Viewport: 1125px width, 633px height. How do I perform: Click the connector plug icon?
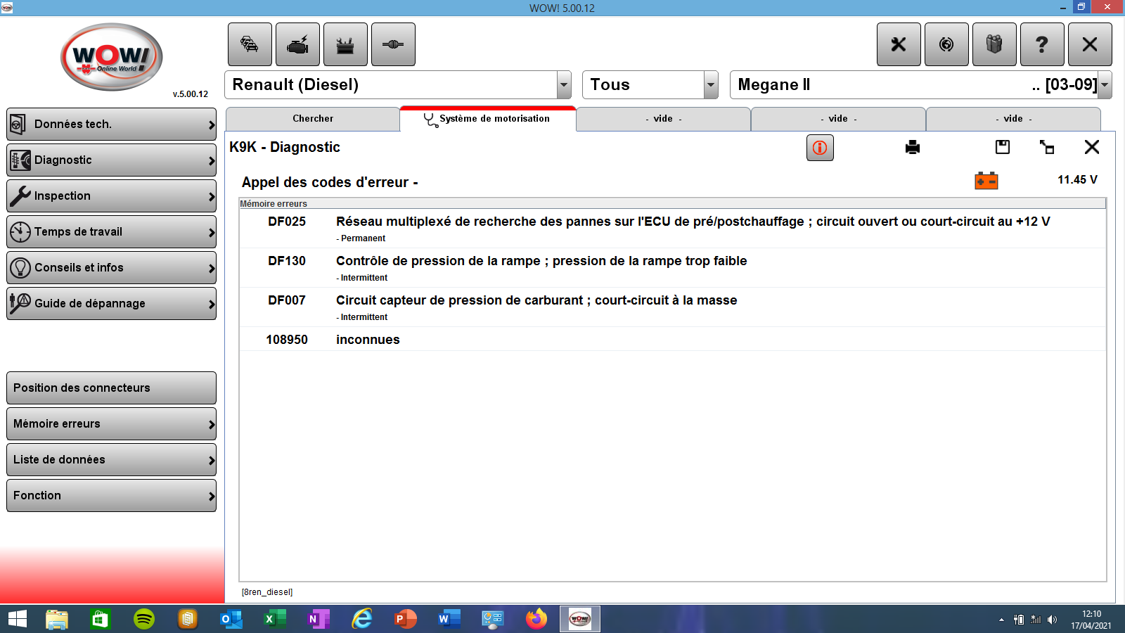pos(393,44)
